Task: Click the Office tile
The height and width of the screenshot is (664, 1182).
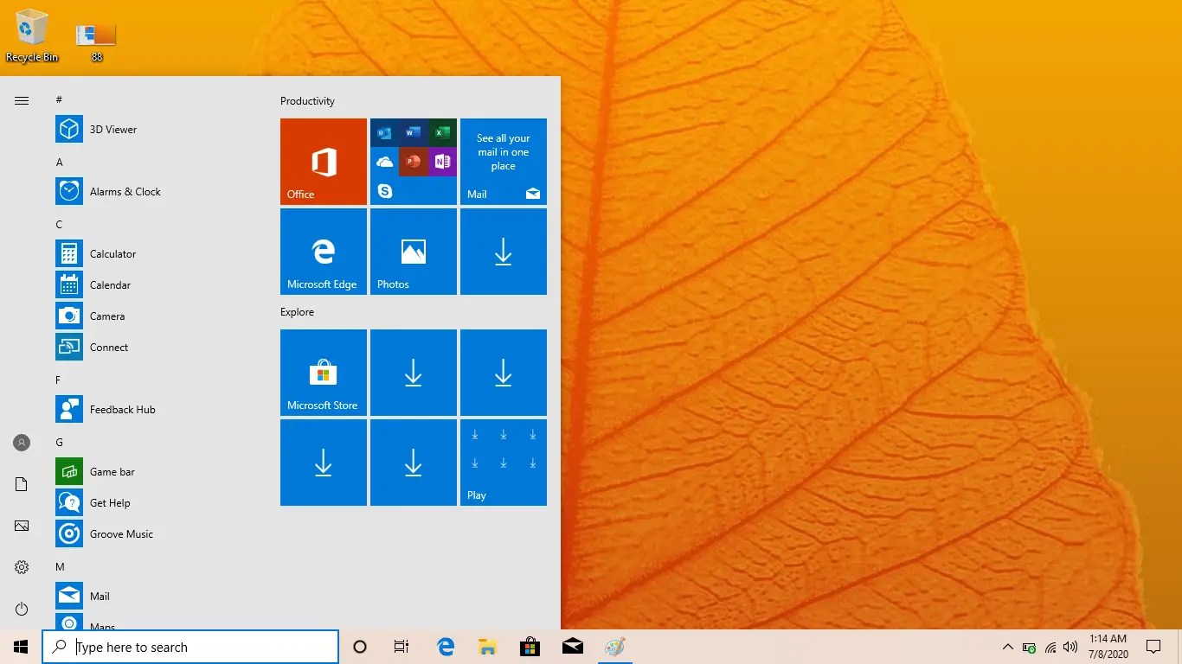Action: coord(324,162)
